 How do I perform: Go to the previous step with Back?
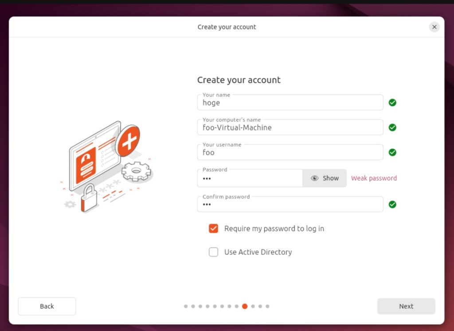tap(47, 306)
